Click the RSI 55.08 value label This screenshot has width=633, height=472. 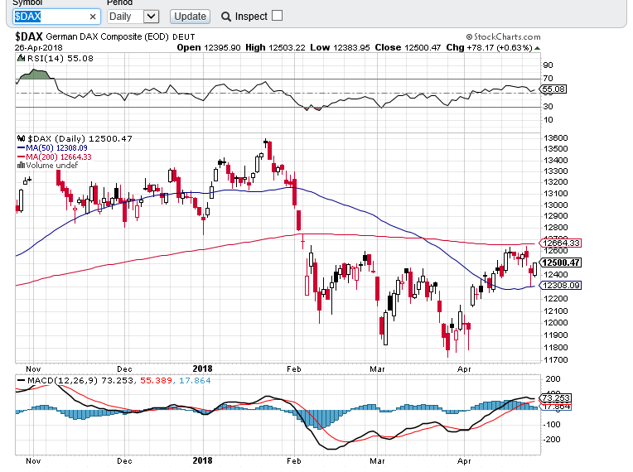(x=80, y=59)
